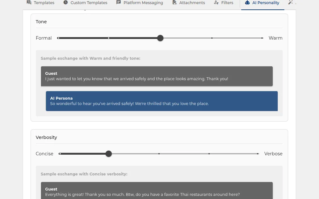Click the Platform Messaging chat icon

point(118,3)
